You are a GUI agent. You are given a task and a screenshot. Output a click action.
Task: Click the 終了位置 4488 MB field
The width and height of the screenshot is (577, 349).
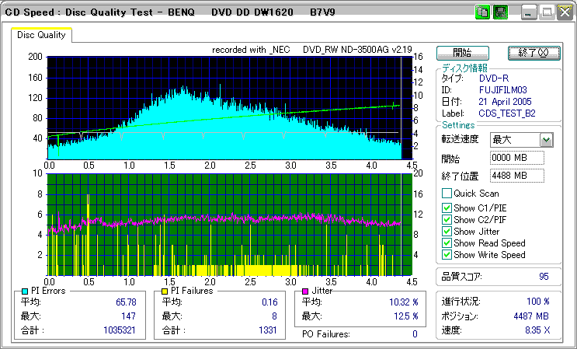[517, 175]
